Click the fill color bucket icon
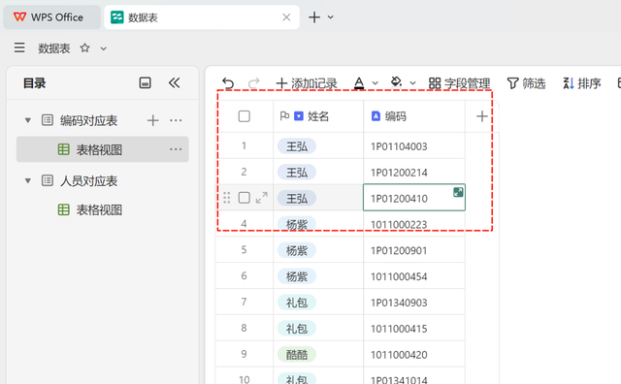The image size is (621, 384). pos(396,82)
